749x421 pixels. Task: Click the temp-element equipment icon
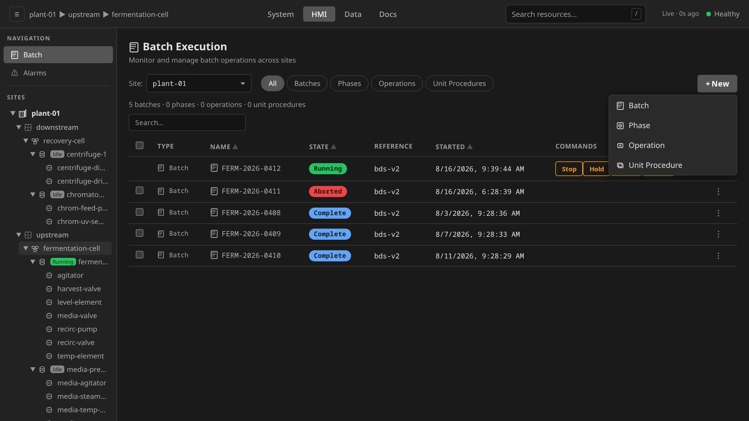[x=49, y=356]
